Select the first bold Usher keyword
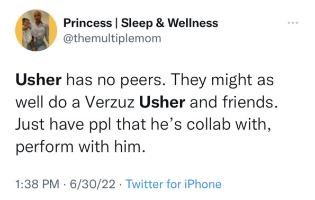This screenshot has width=315, height=200. tap(38, 80)
